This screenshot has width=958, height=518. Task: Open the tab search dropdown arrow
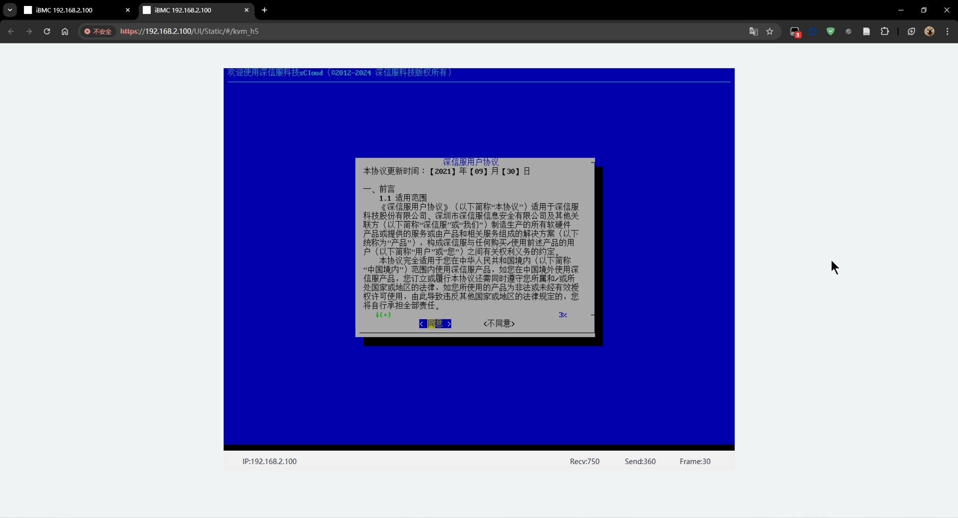click(x=9, y=10)
